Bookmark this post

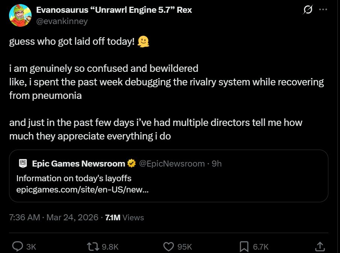click(x=244, y=246)
